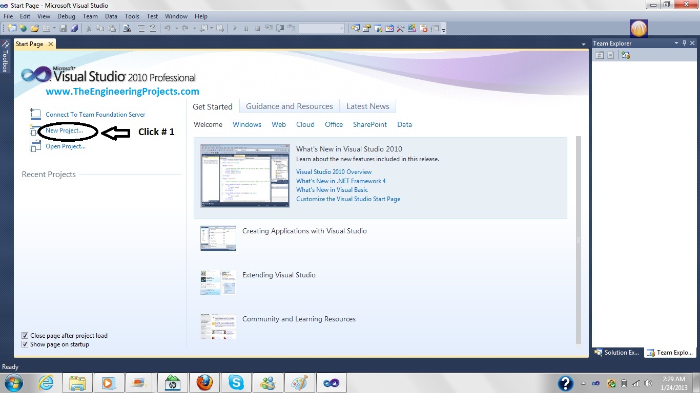700x393 pixels.
Task: Click the Navigate Backward toolbar icon
Action: (203, 28)
